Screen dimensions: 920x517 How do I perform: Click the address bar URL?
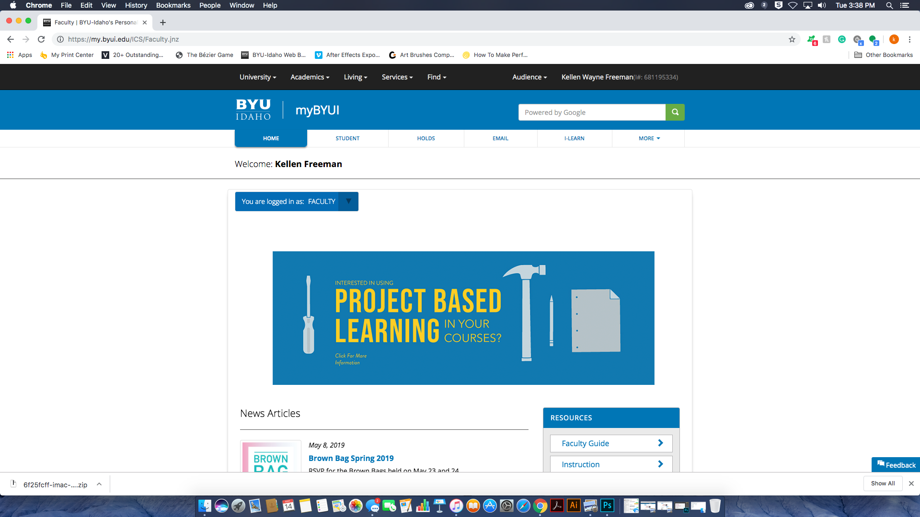(x=123, y=39)
